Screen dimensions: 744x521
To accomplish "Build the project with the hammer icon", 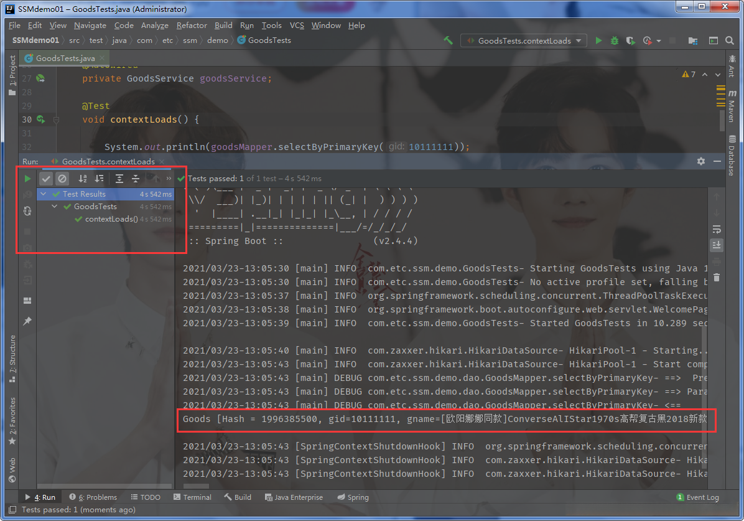I will (448, 40).
